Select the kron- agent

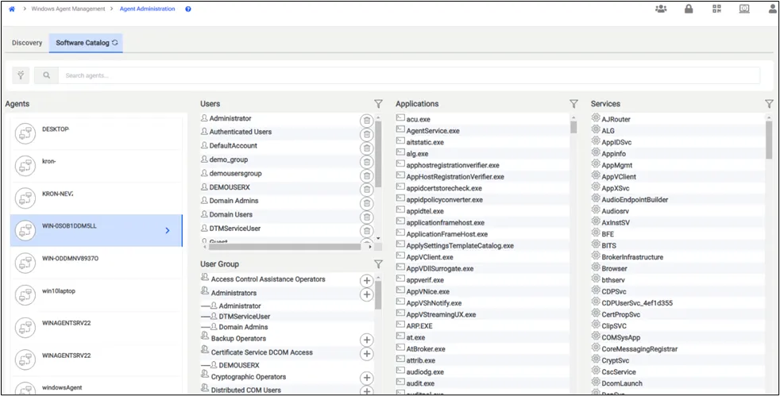coord(95,166)
